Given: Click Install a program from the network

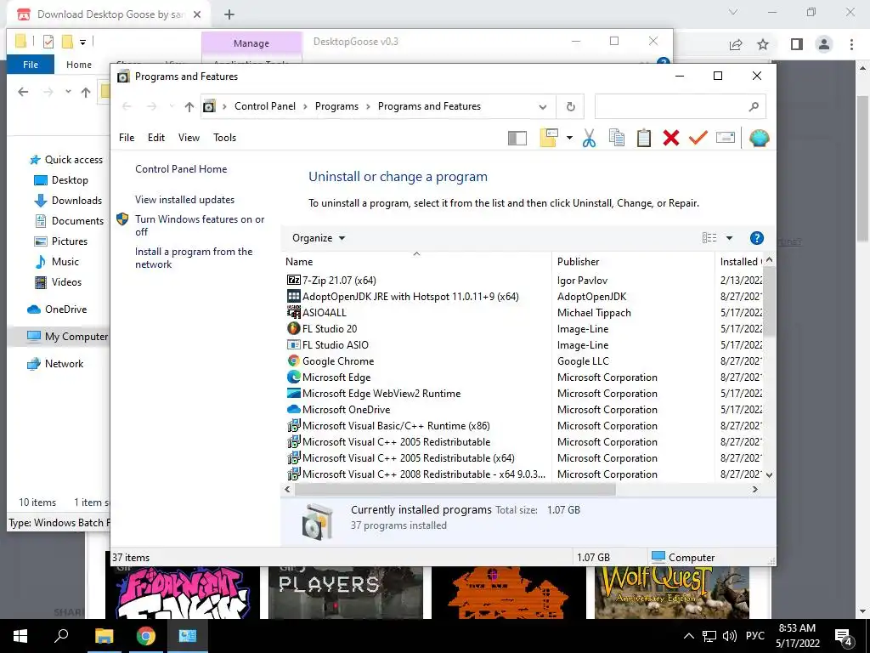Looking at the screenshot, I should point(194,258).
